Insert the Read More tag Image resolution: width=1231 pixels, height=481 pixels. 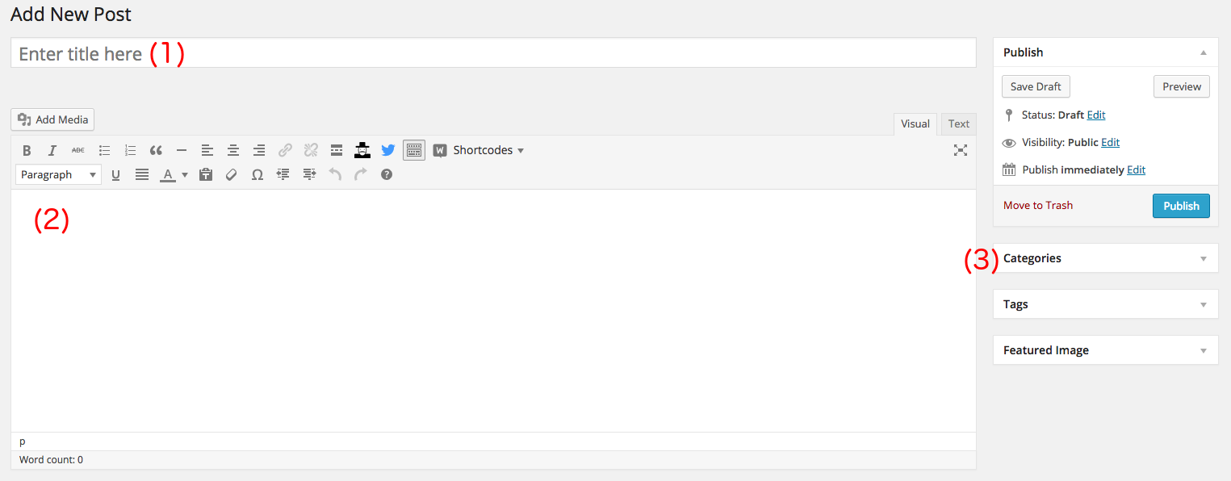click(337, 150)
